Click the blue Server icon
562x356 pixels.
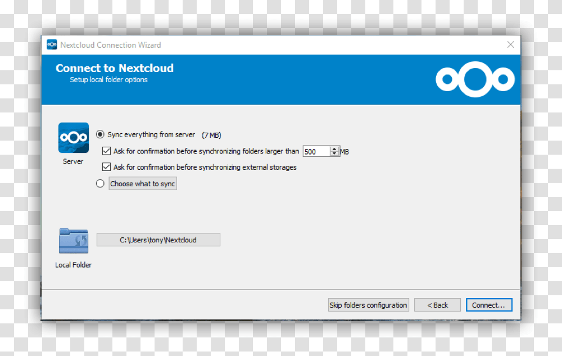pyautogui.click(x=73, y=138)
